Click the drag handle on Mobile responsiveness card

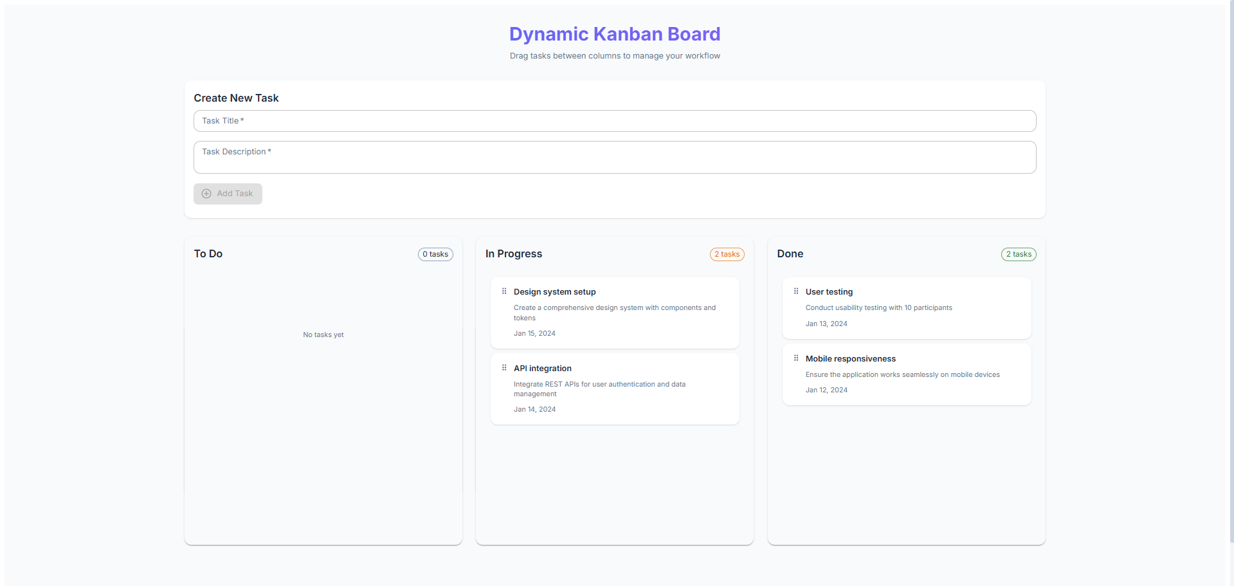click(796, 358)
